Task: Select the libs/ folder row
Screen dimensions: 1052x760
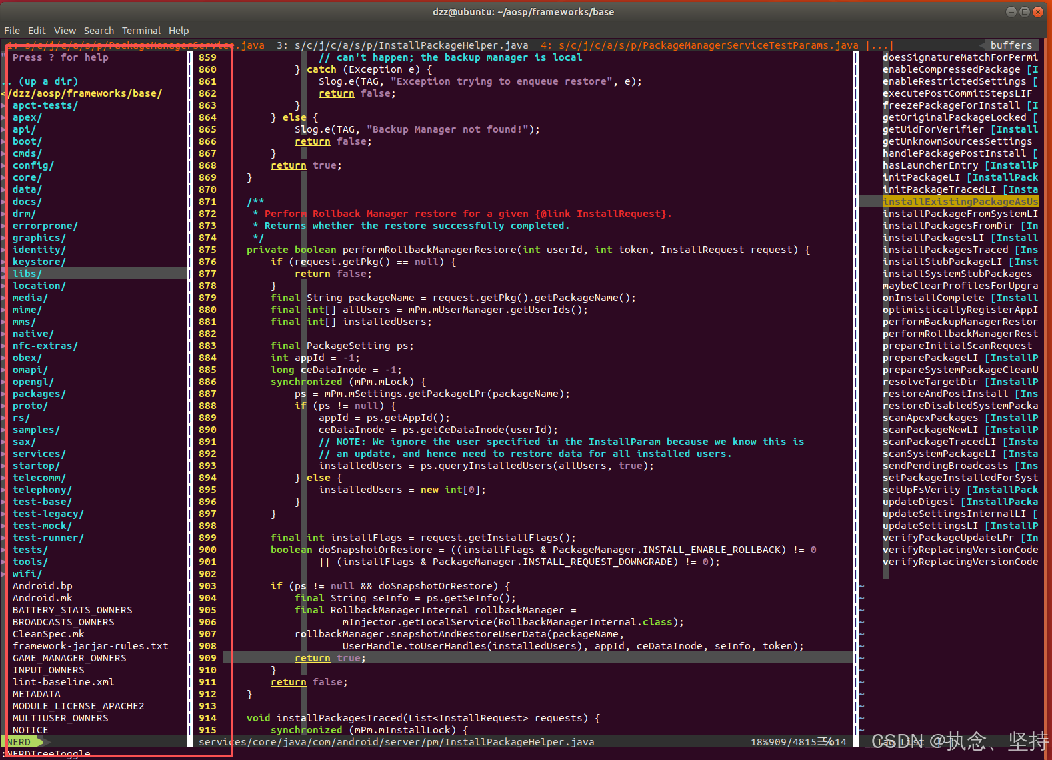Action: (x=94, y=274)
